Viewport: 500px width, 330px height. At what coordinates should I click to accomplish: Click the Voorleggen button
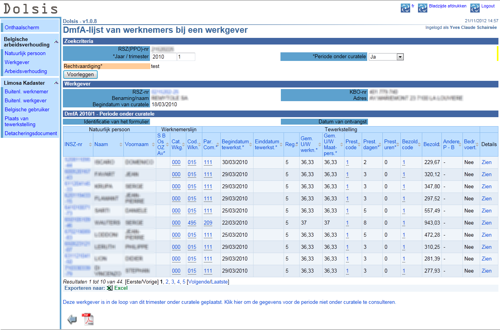point(80,75)
